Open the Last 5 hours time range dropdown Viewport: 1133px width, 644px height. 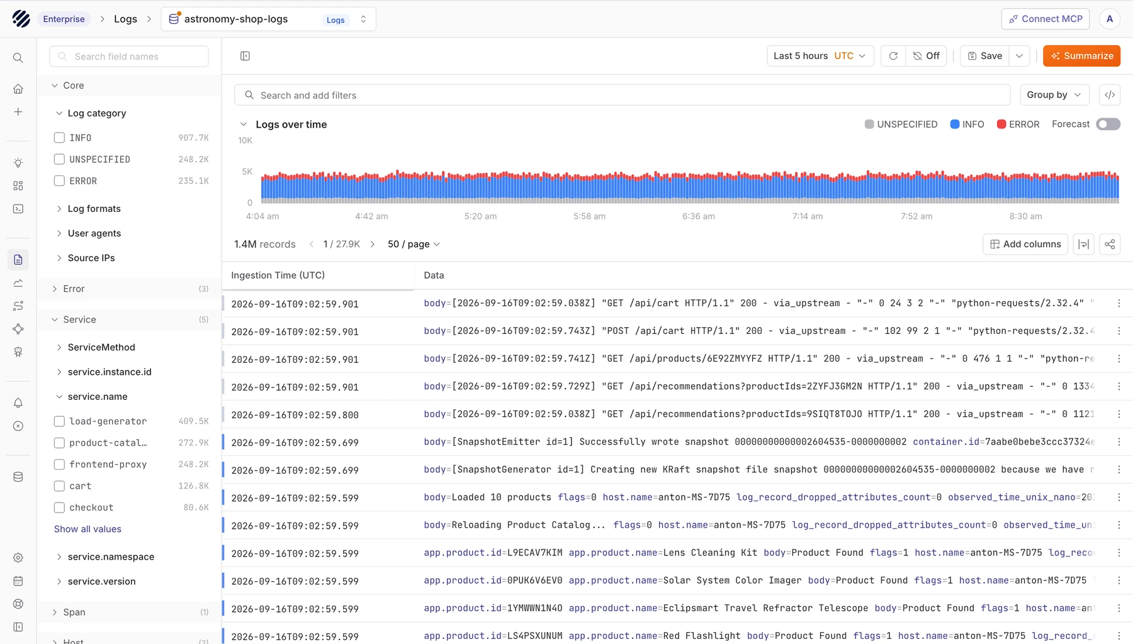[820, 56]
